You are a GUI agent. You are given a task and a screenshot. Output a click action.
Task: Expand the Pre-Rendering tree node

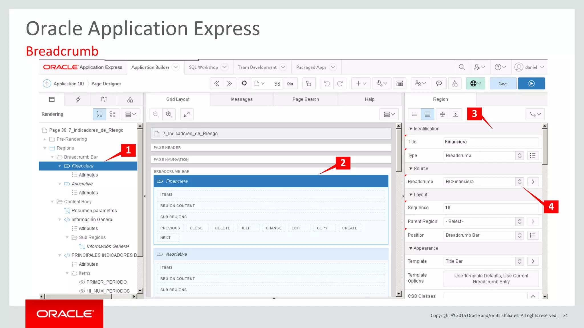pos(44,139)
